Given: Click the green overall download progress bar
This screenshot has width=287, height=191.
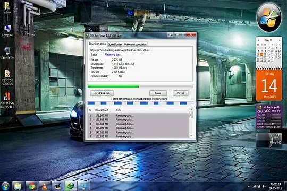Looking at the screenshot, I should pos(140,86).
